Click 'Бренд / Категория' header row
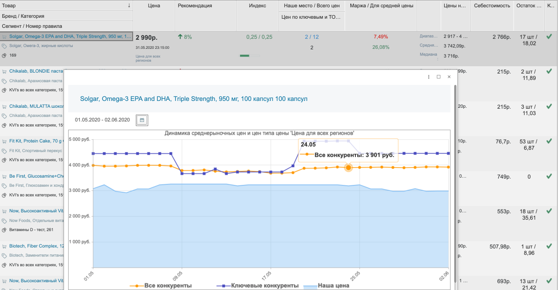This screenshot has width=558, height=290. click(66, 16)
